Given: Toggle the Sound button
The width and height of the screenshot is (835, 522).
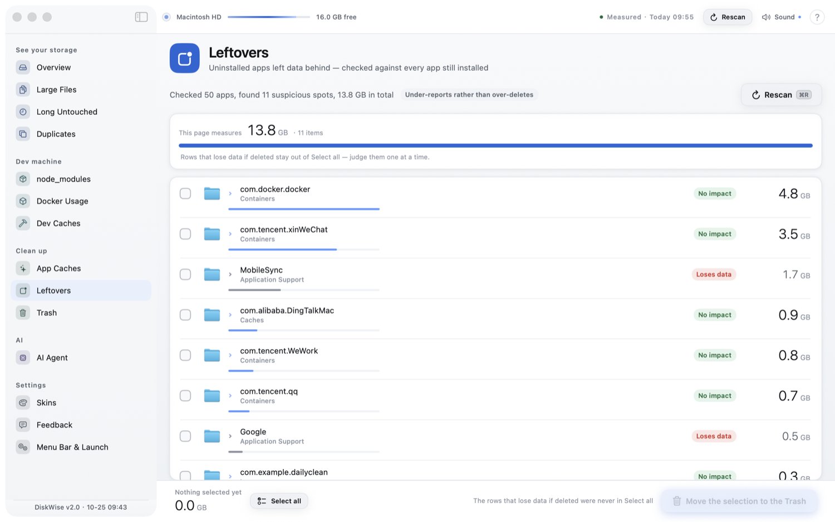Looking at the screenshot, I should (781, 17).
